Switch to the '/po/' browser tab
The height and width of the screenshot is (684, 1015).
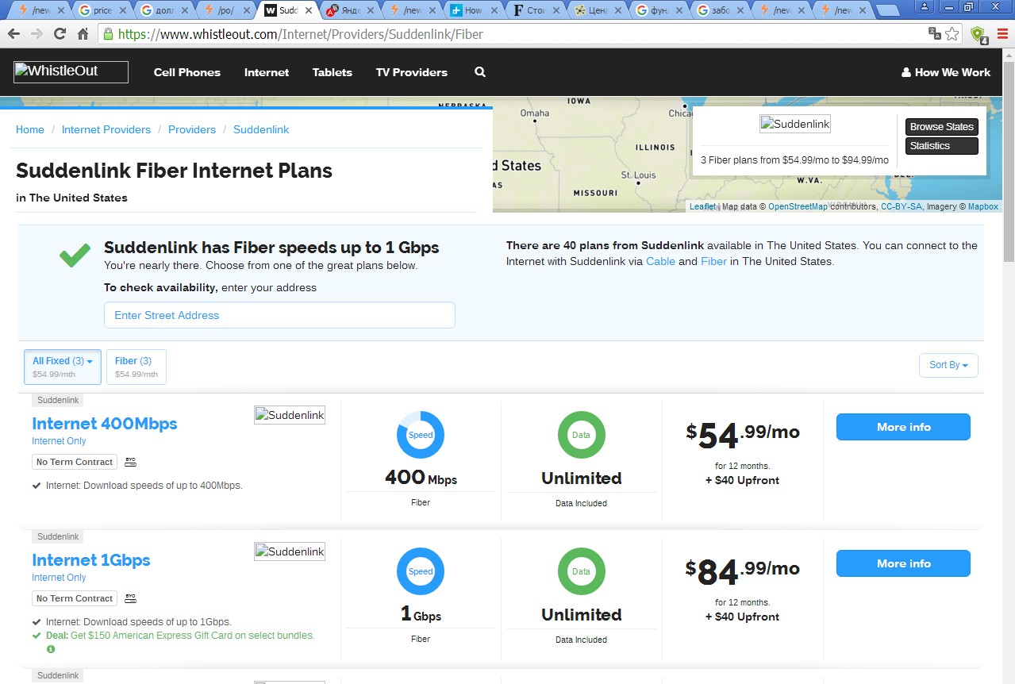(226, 10)
